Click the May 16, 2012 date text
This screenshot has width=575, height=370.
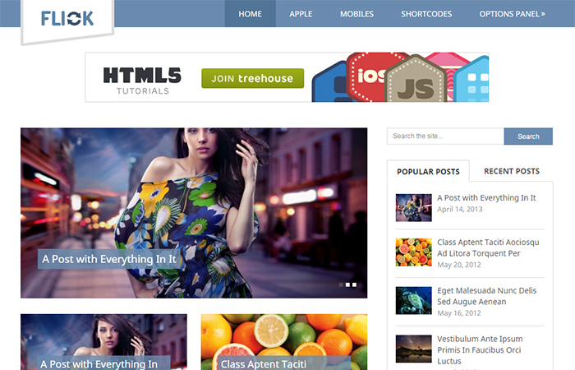[458, 313]
